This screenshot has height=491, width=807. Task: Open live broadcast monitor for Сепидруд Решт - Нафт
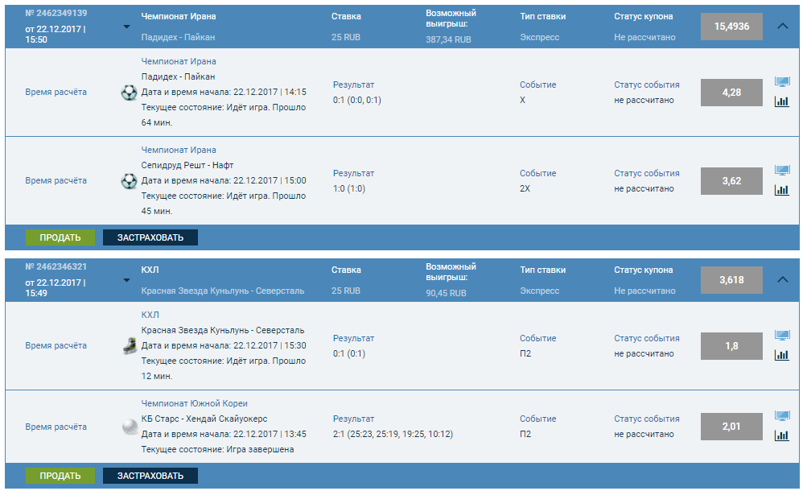click(782, 170)
